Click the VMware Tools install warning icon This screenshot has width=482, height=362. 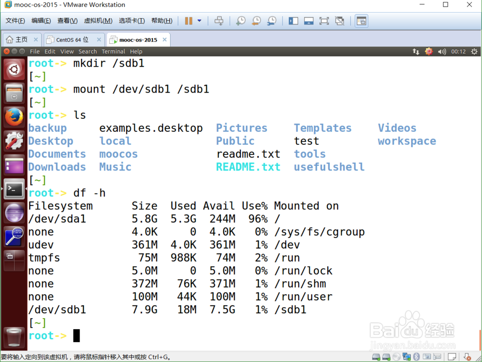(467, 357)
